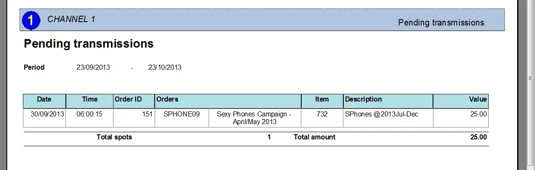
Task: Select the 30/09/2013 date cell
Action: pyautogui.click(x=47, y=114)
